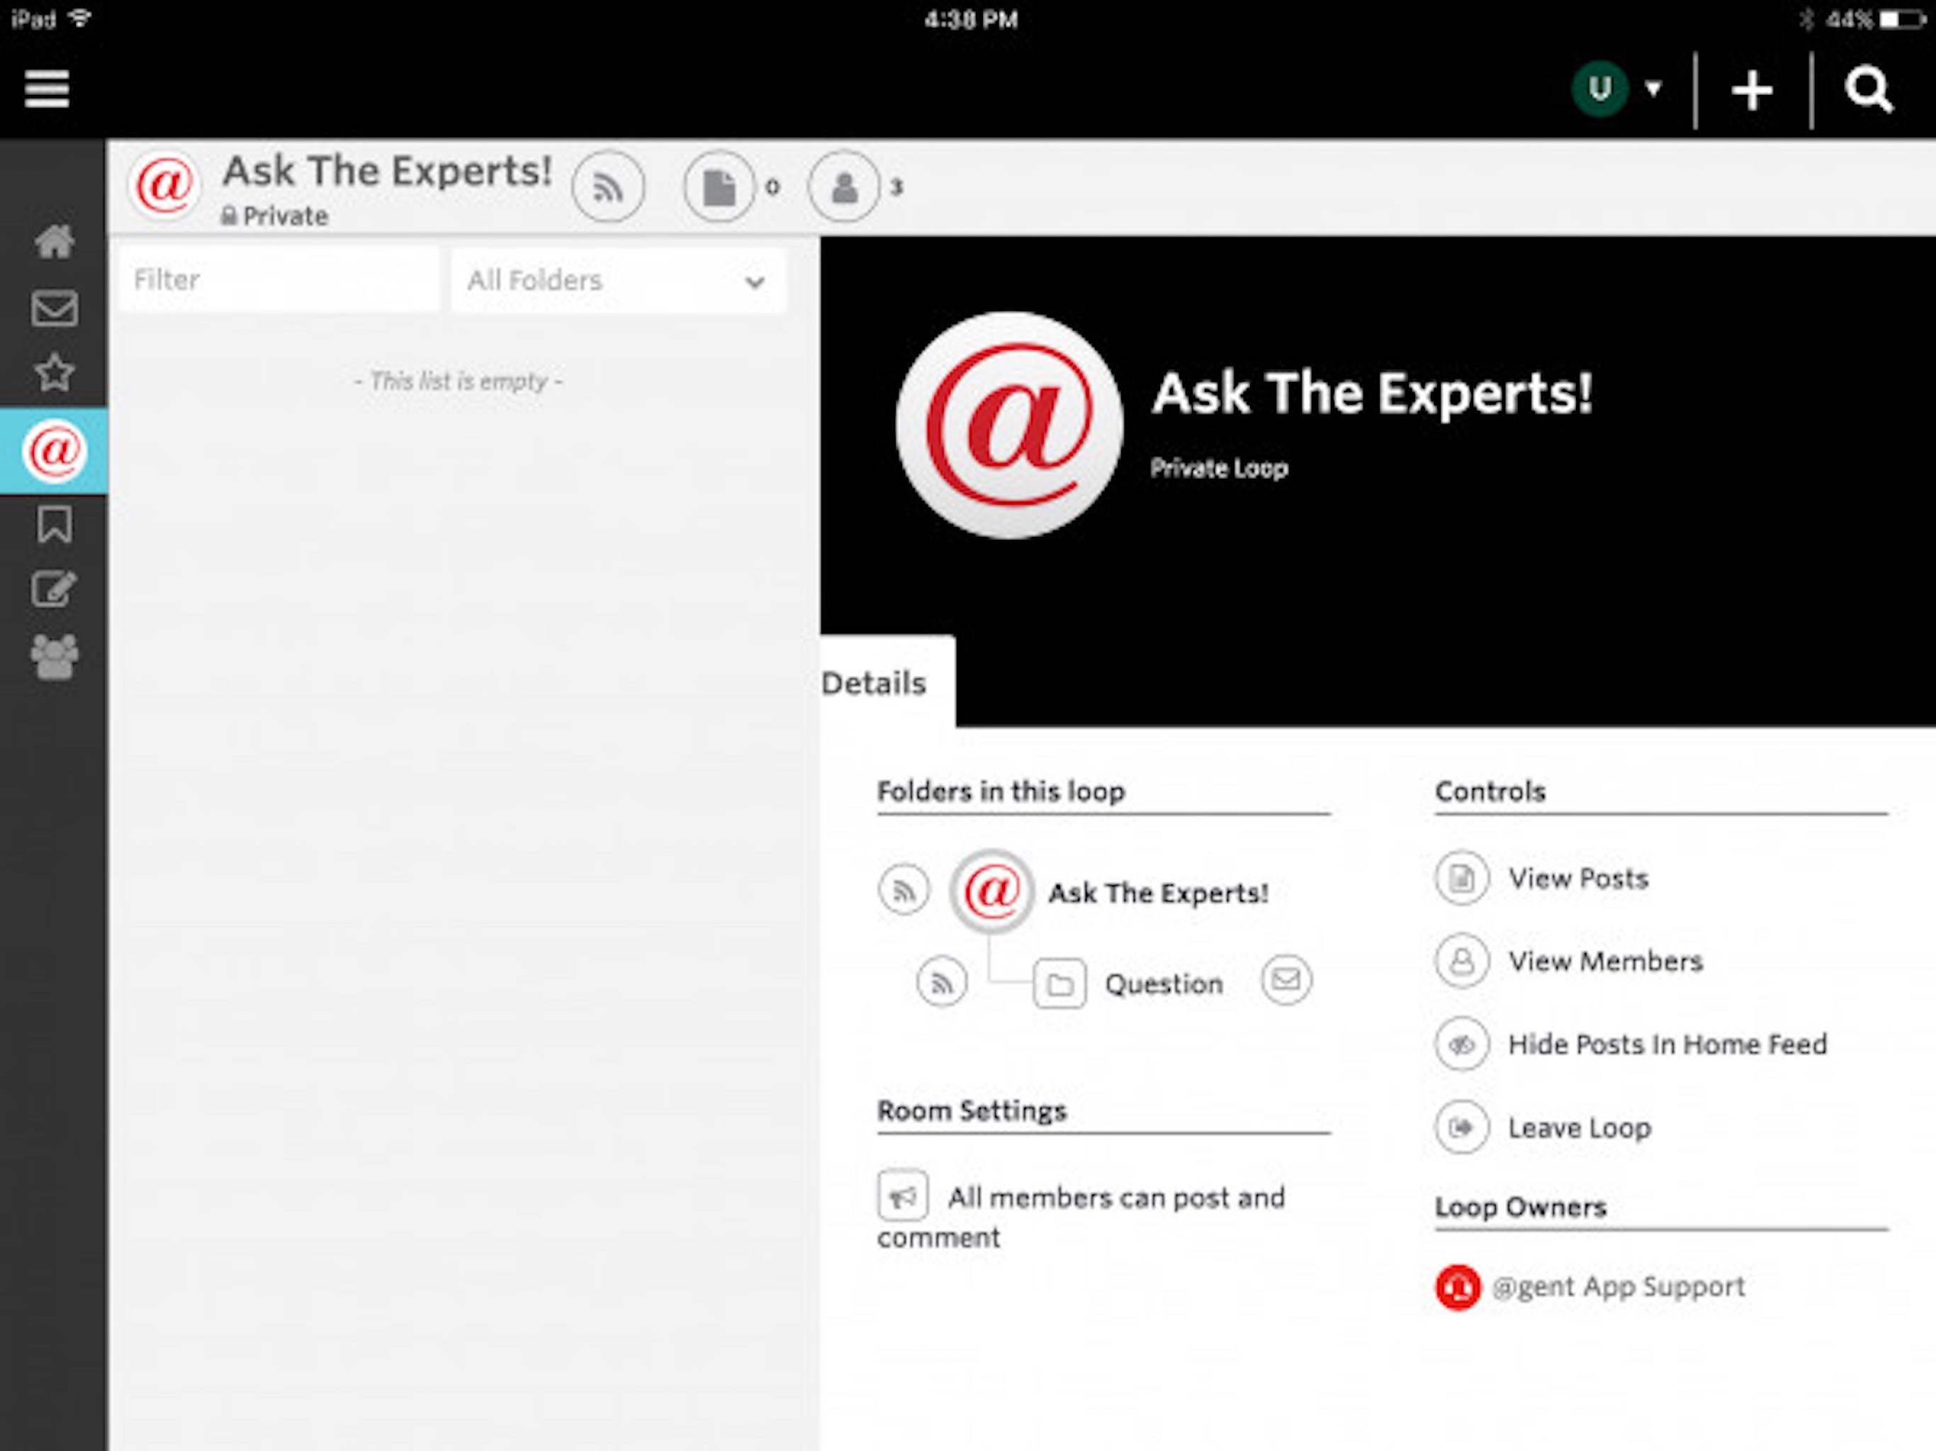Open the hamburger menu
The image size is (1936, 1451).
[x=46, y=89]
